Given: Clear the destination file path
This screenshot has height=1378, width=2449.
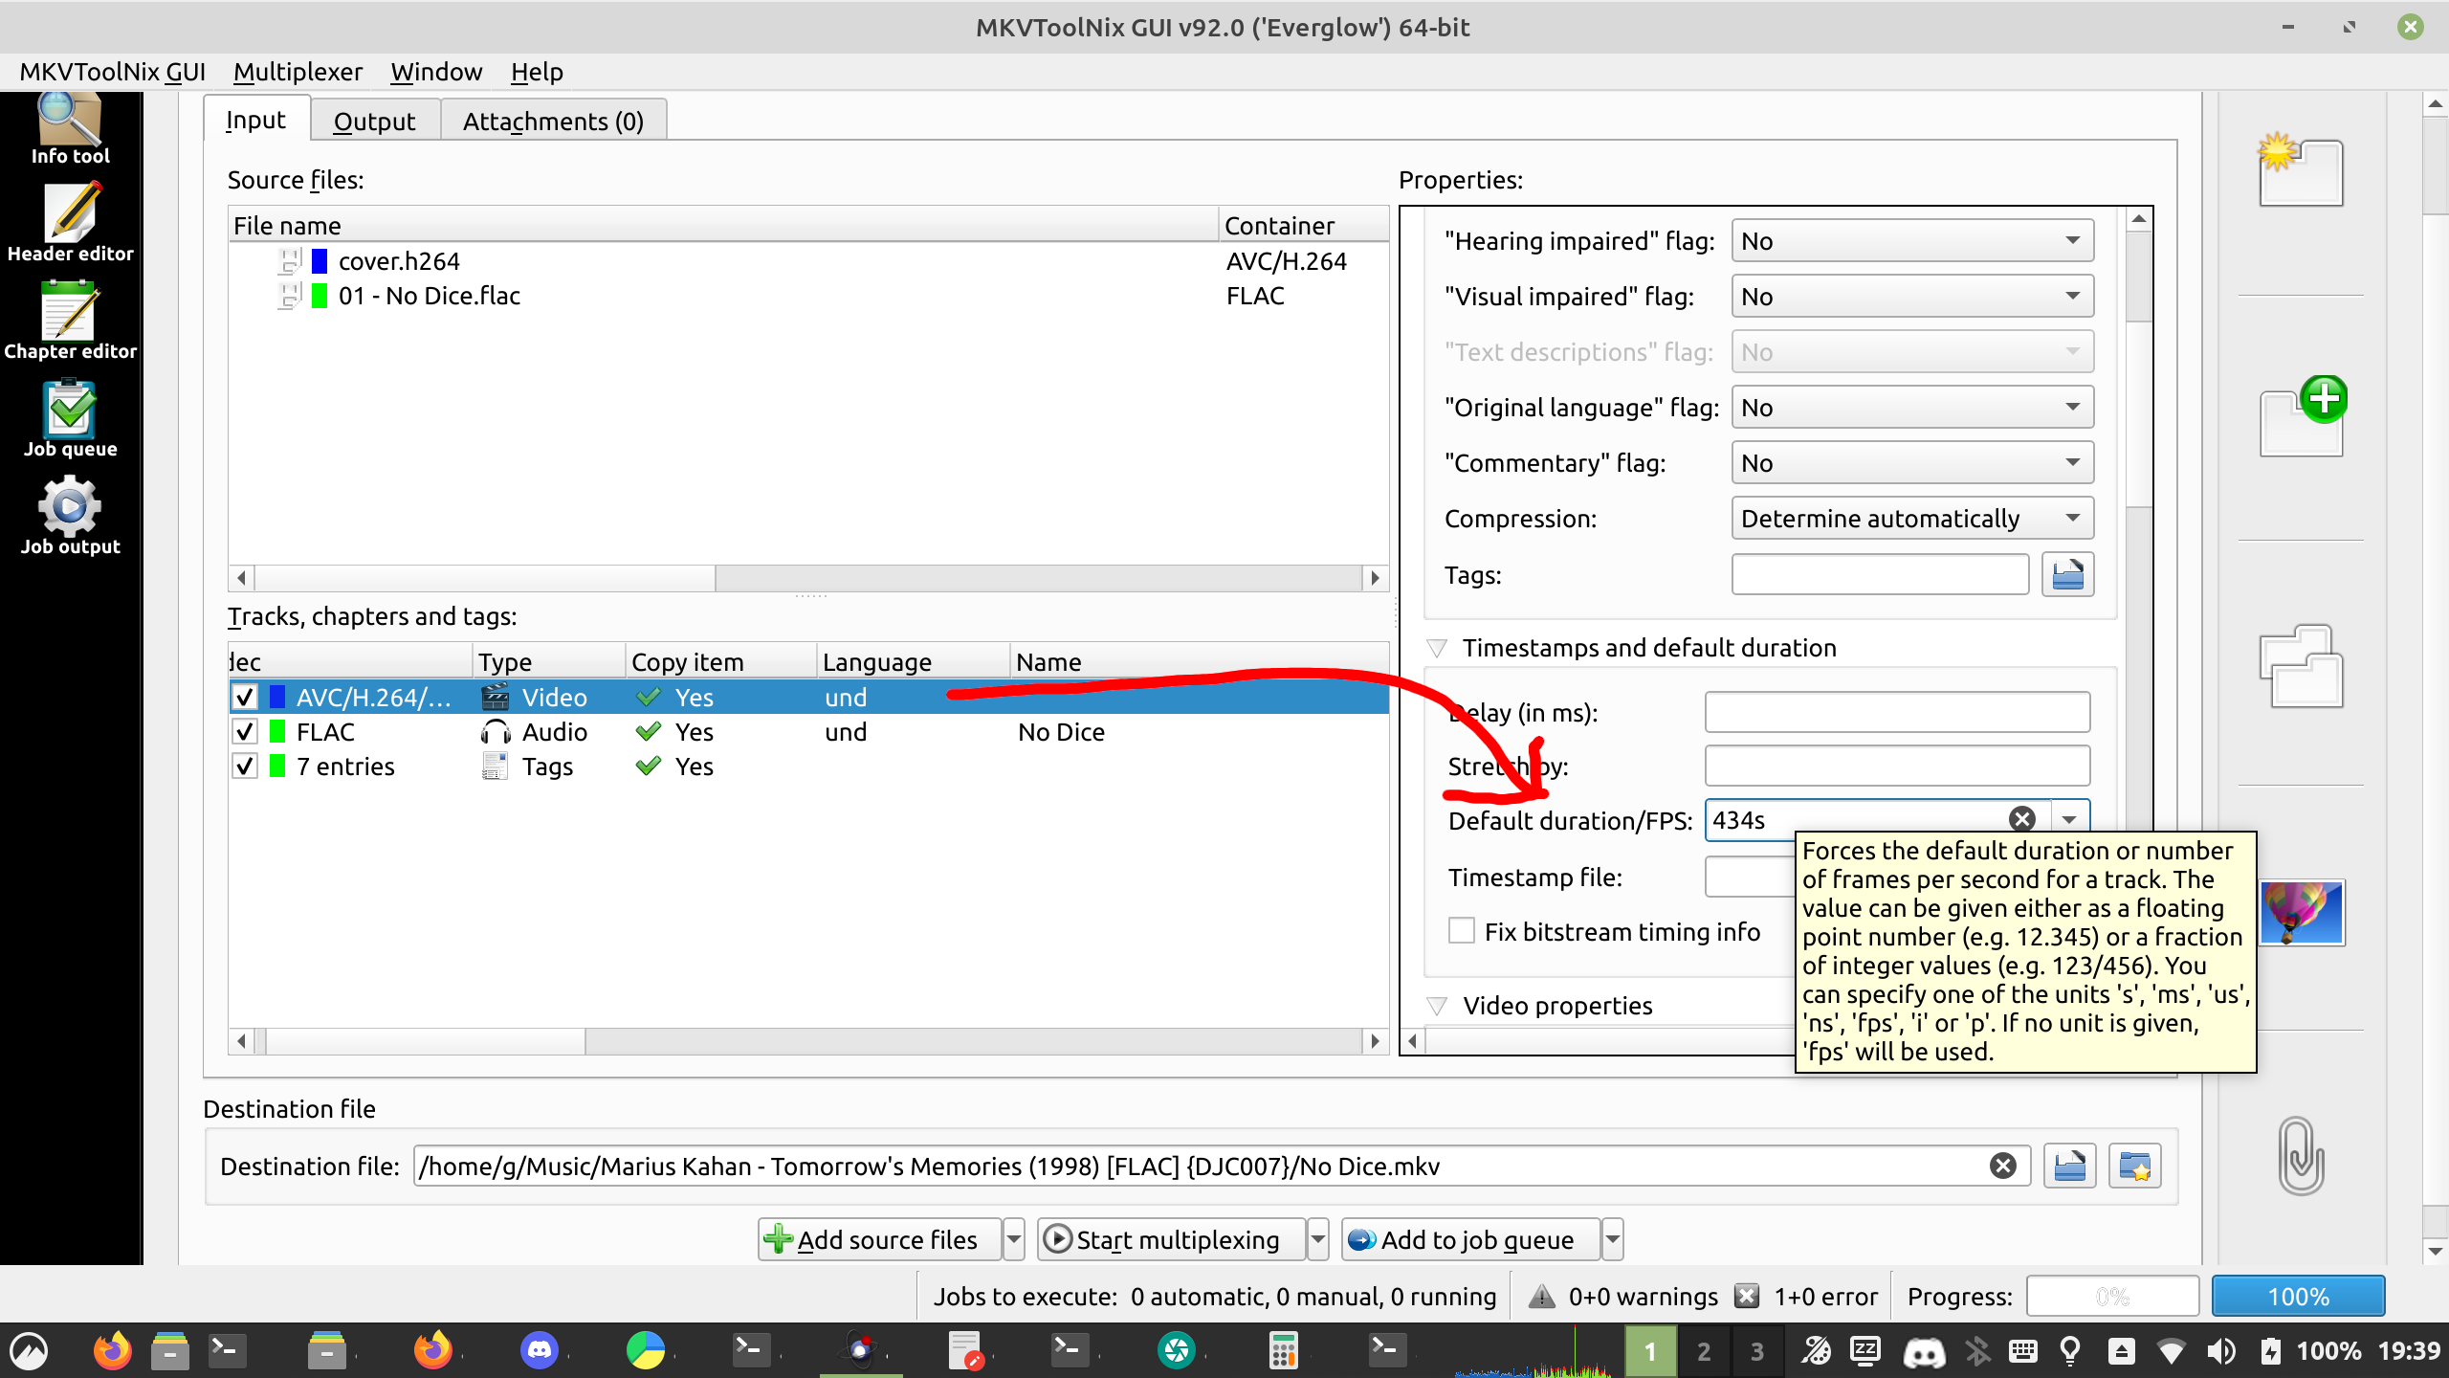Looking at the screenshot, I should [2002, 1166].
